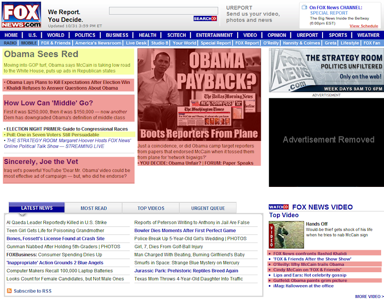Open Bones, Fossett's License Found story
This screenshot has width=384, height=300.
coord(56,238)
